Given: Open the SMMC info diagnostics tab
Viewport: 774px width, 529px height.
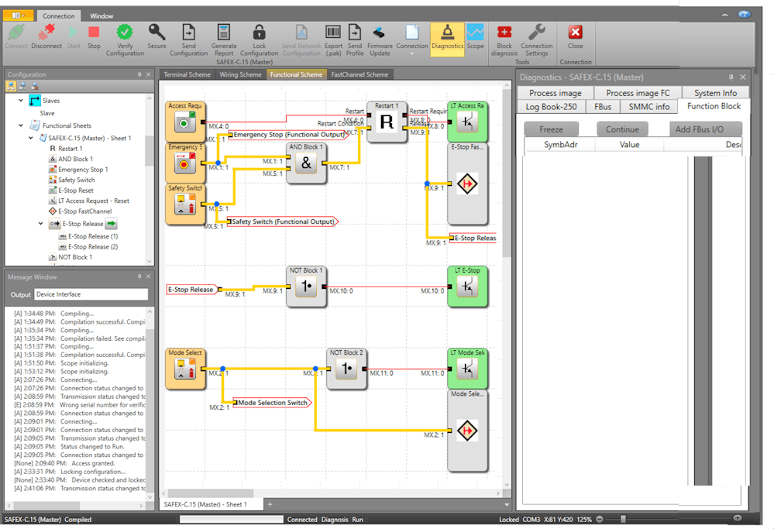Looking at the screenshot, I should 648,107.
